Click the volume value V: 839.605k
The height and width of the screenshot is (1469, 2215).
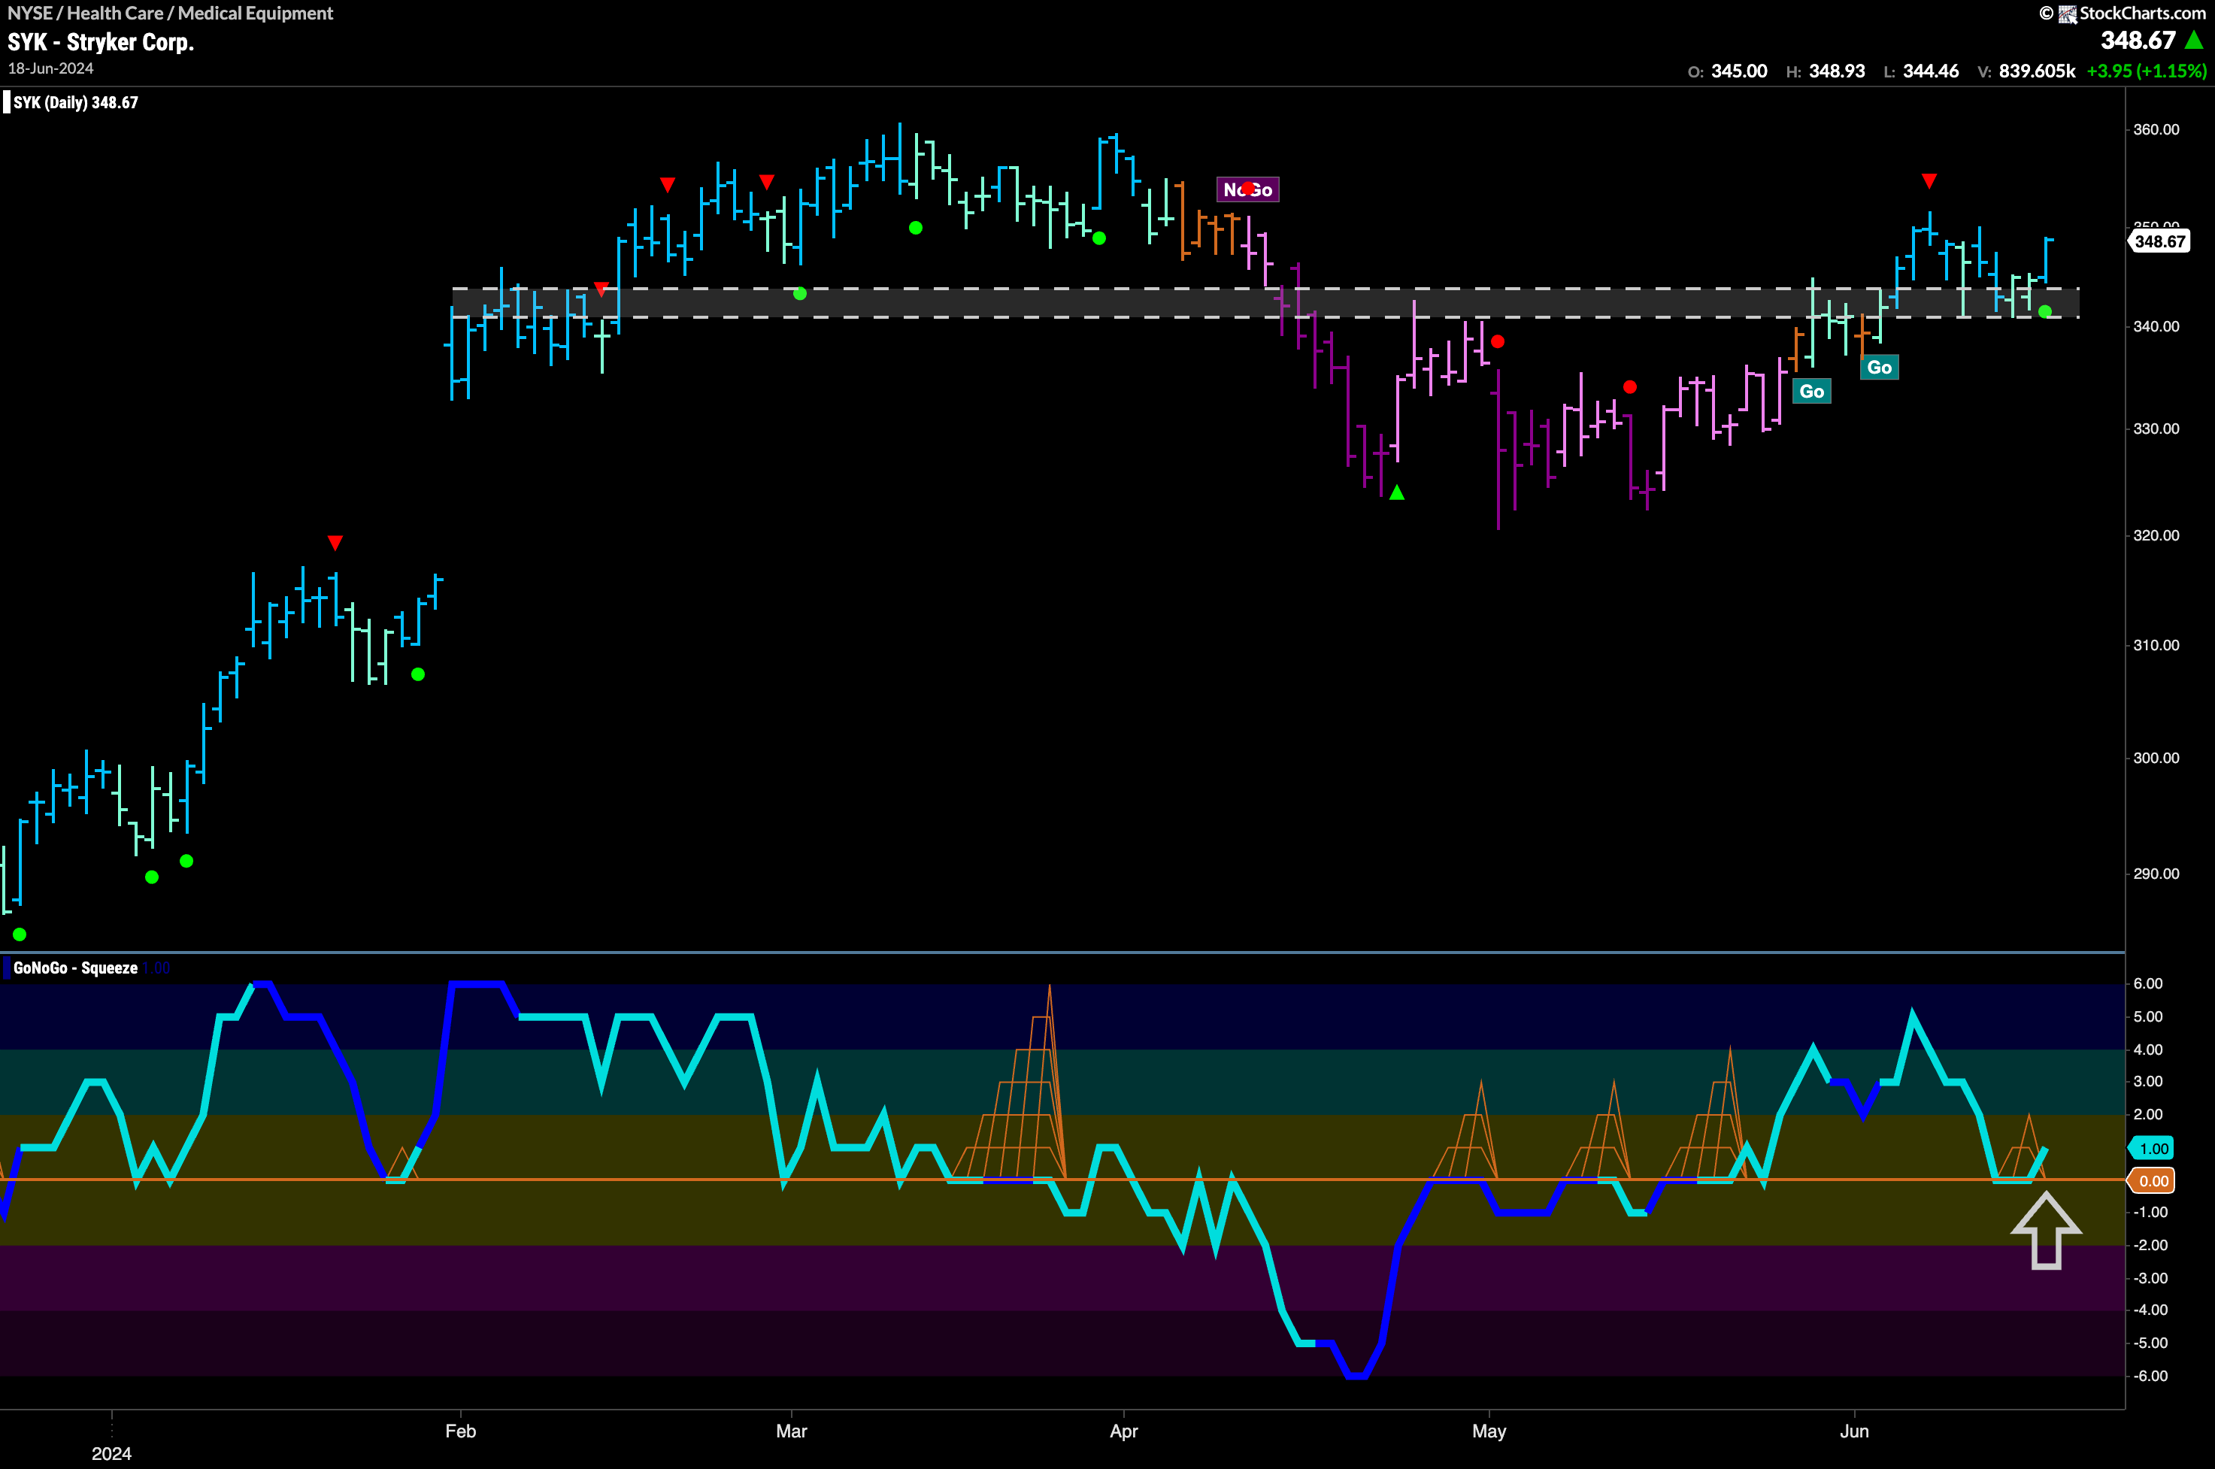click(x=2026, y=71)
